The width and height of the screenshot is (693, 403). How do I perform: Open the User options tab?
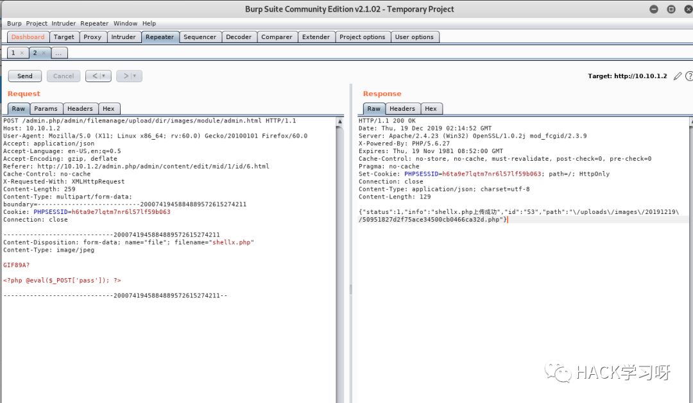point(414,37)
